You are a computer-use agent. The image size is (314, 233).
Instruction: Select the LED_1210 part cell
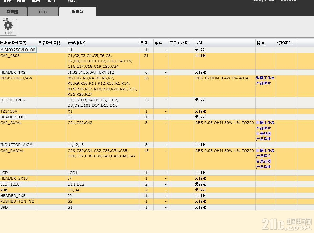click(18, 184)
